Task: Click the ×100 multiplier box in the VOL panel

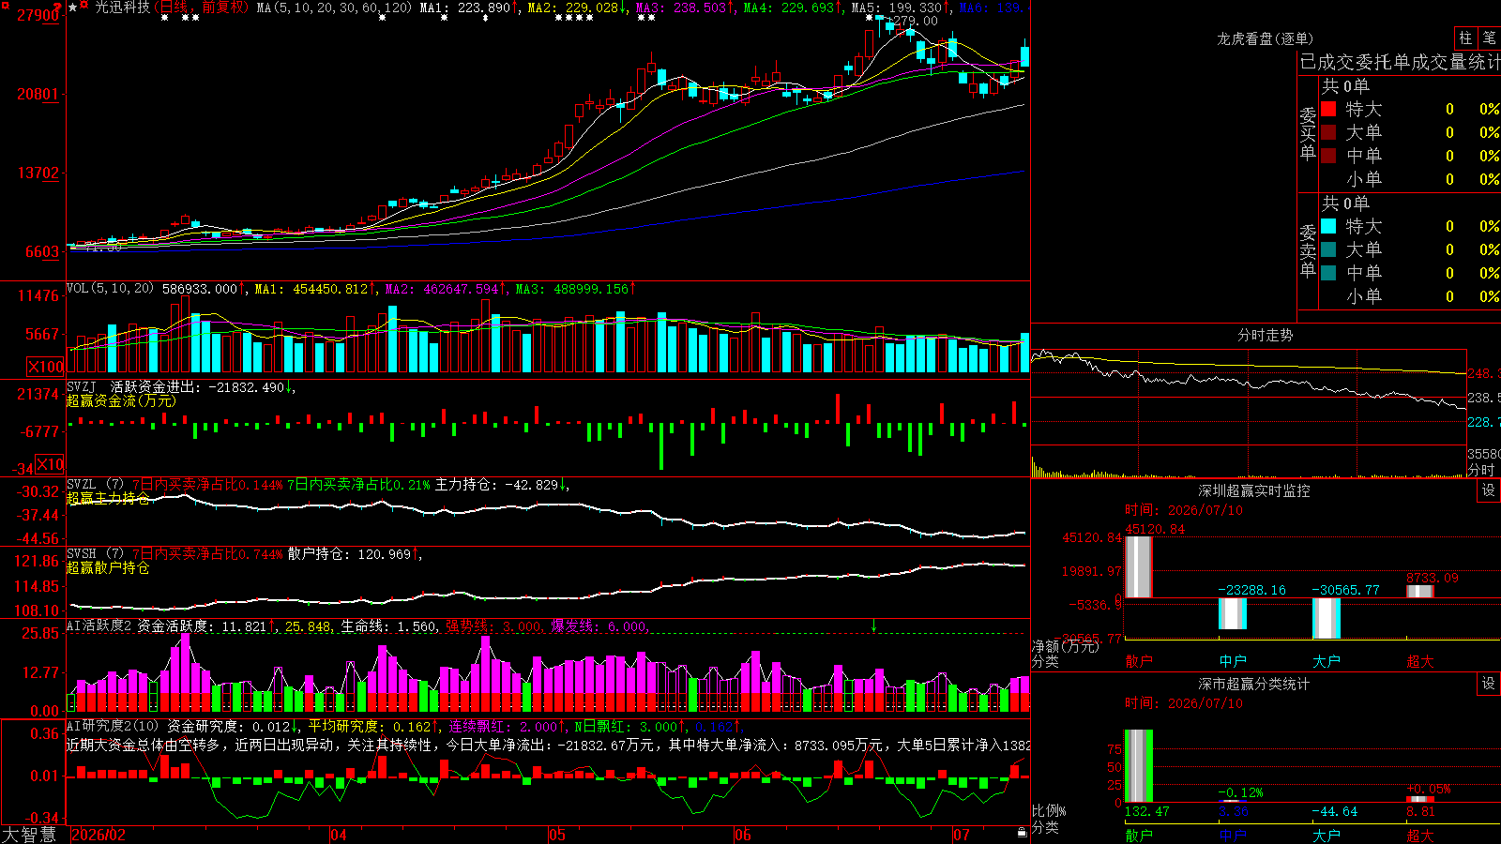Action: click(x=46, y=367)
